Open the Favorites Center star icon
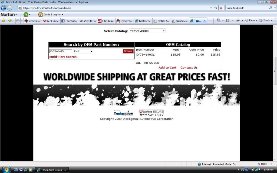The width and height of the screenshot is (277, 173). tap(4, 21)
